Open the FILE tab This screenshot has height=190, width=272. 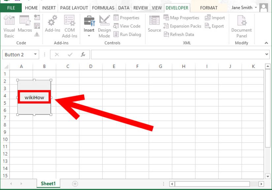(x=11, y=8)
